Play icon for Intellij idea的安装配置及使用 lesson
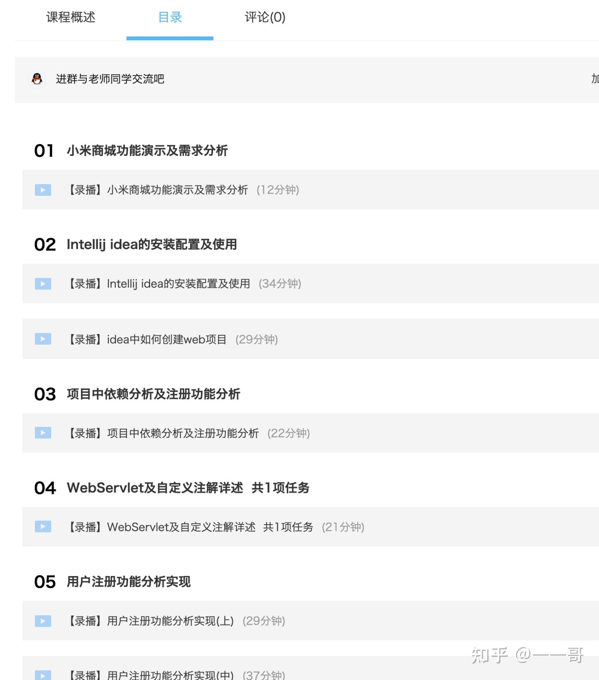The height and width of the screenshot is (680, 599). tap(43, 284)
